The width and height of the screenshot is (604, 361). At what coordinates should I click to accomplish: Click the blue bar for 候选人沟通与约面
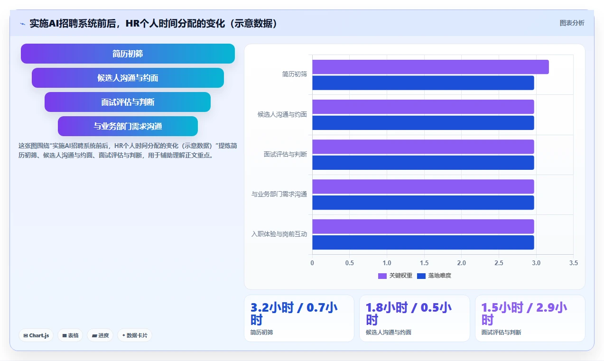coord(423,123)
